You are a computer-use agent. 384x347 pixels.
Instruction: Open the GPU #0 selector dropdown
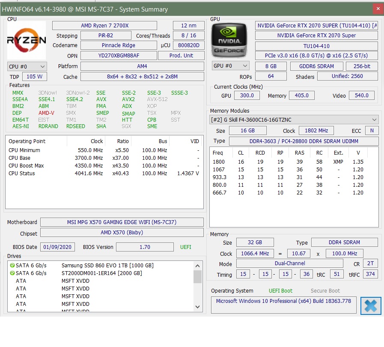point(230,66)
